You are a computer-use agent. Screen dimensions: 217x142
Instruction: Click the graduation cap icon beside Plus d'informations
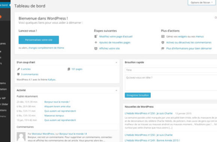(163, 49)
